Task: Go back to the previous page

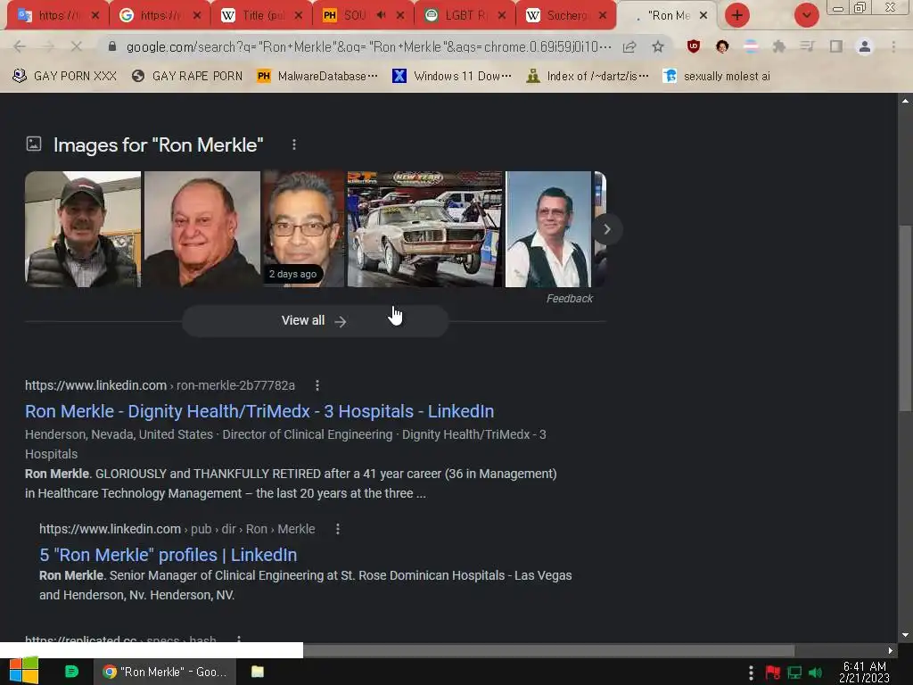Action: (20, 46)
